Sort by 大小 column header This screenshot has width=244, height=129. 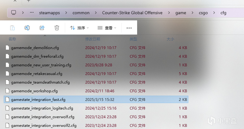point(170,39)
